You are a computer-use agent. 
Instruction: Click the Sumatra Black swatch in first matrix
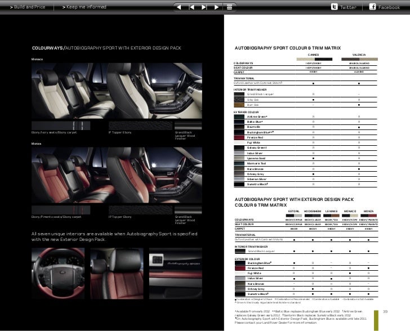click(x=239, y=184)
